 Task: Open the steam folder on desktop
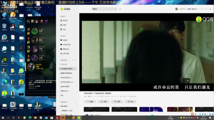(13, 49)
